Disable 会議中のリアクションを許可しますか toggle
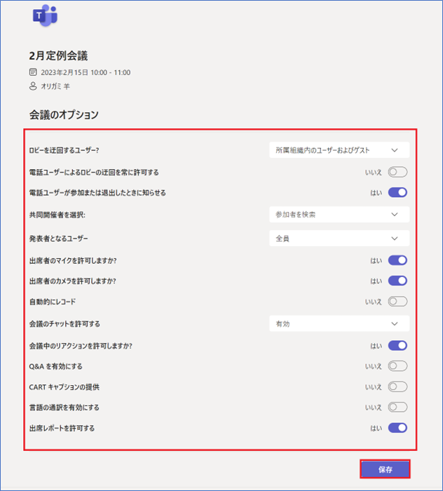The image size is (443, 491). coord(397,345)
